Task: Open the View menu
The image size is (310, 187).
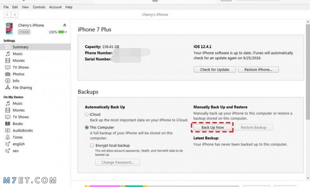Action: (25, 7)
